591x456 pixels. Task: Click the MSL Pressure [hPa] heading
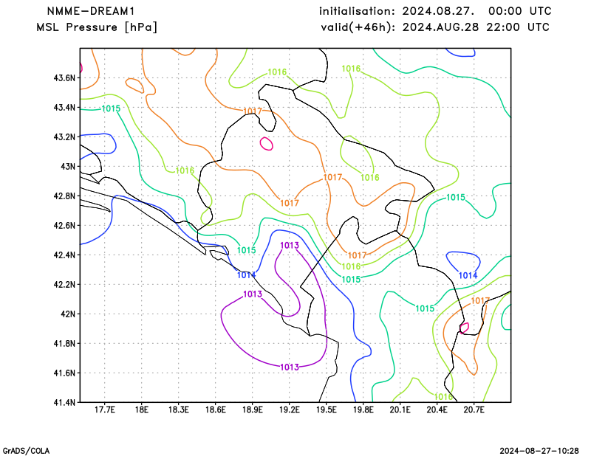pyautogui.click(x=97, y=27)
